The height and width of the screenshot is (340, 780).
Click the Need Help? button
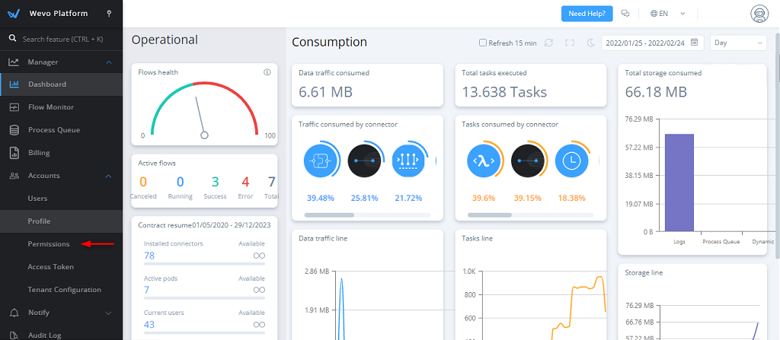pos(587,14)
